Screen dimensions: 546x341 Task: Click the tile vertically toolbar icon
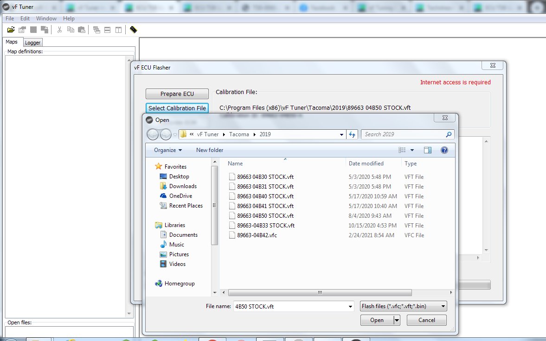pos(118,30)
